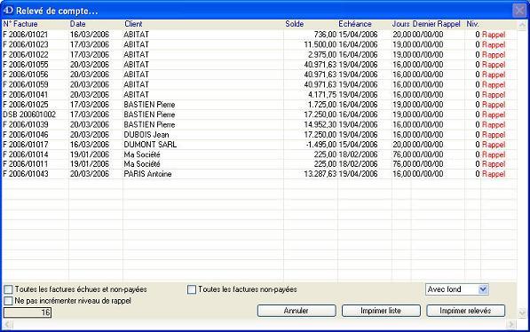Viewport: 530px width, 332px height.
Task: Click the balance 2.975,00
Action: click(x=322, y=54)
